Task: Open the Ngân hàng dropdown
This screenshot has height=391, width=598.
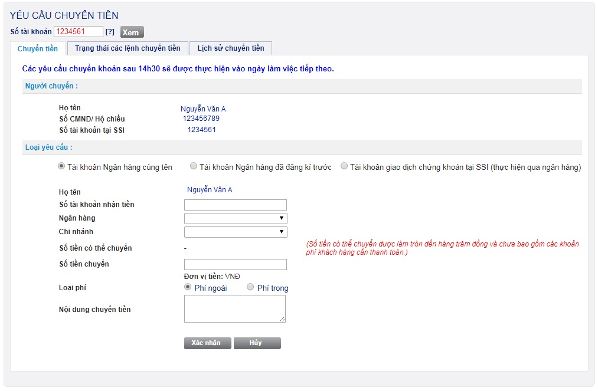Action: (x=235, y=218)
